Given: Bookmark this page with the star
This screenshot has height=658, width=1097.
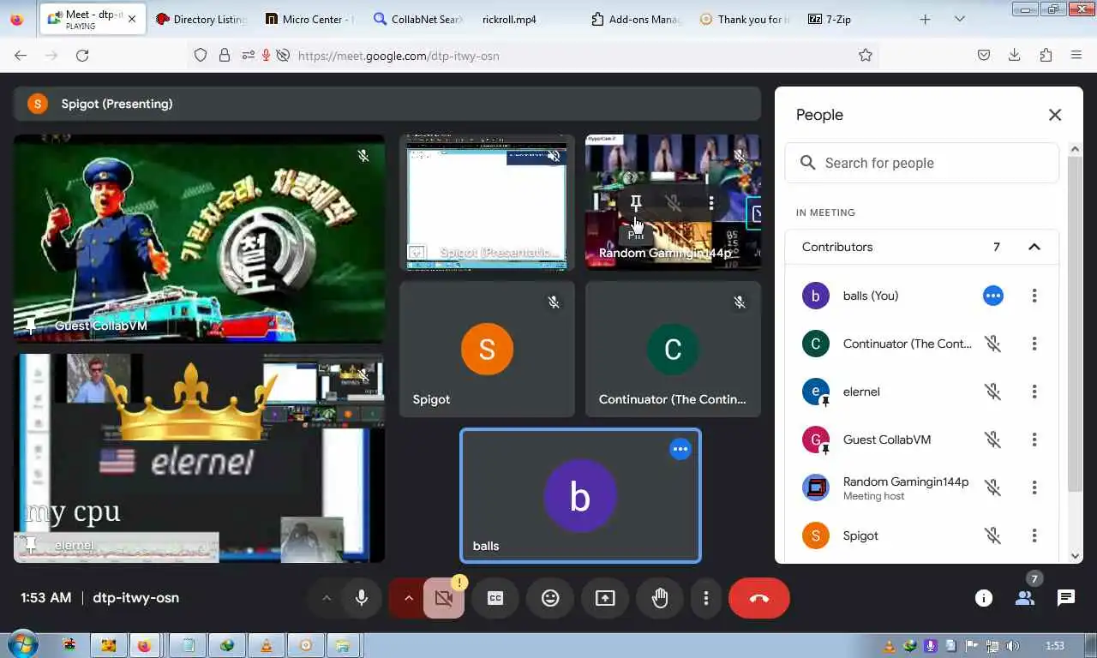Looking at the screenshot, I should pyautogui.click(x=866, y=55).
